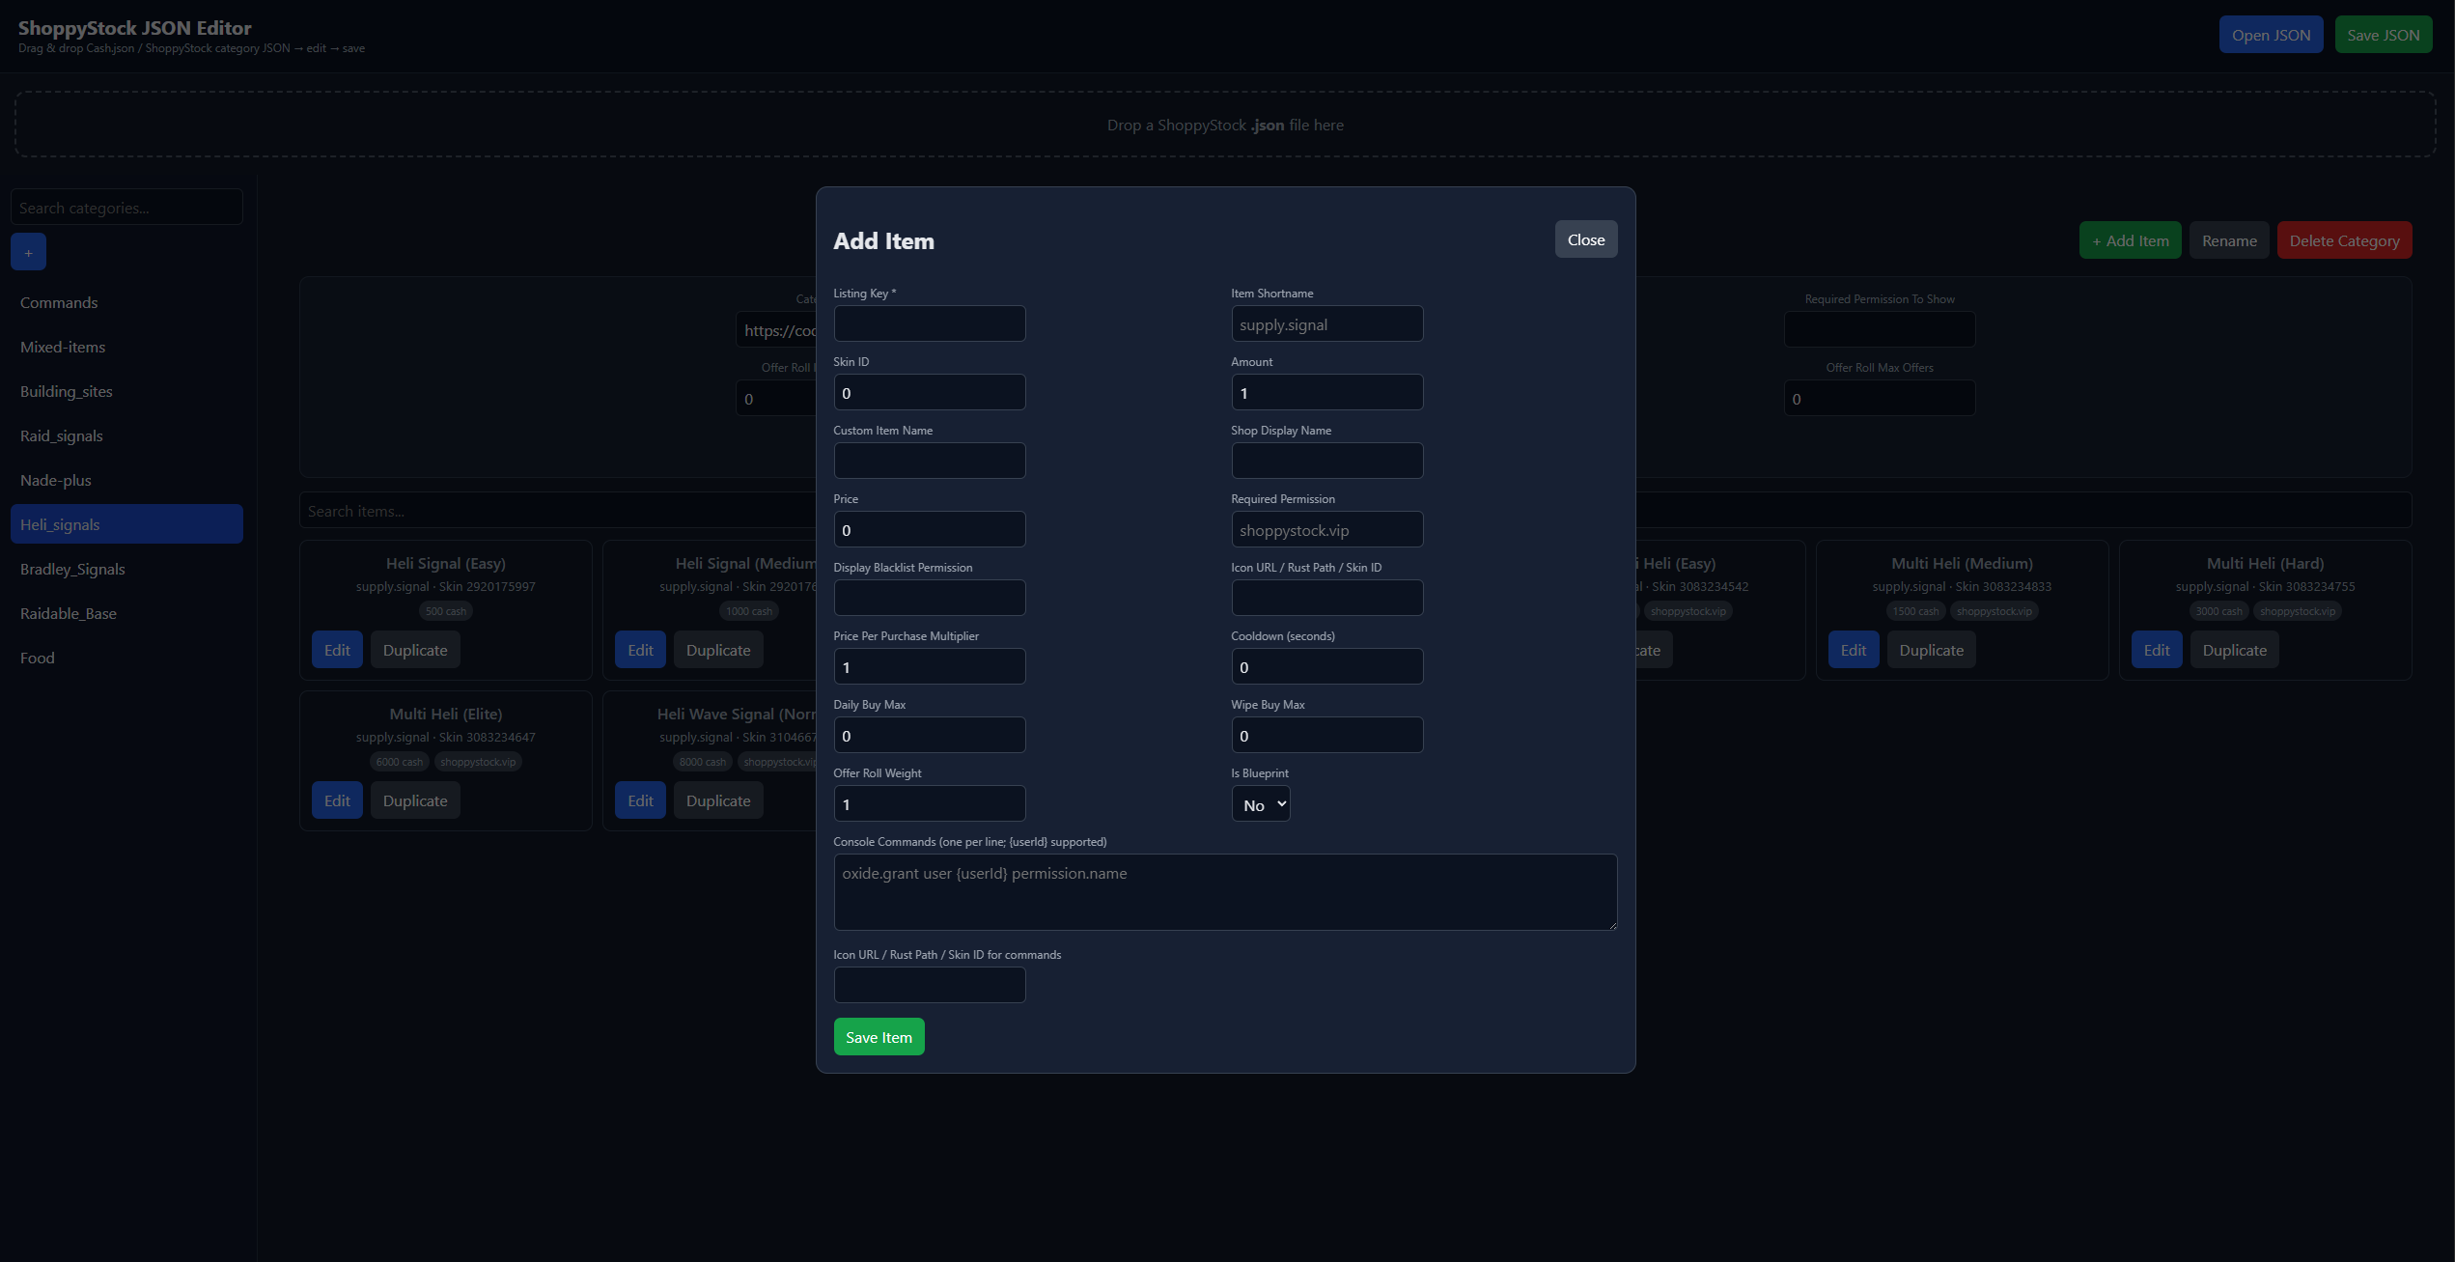Click the Icon URL / Rust Path / Skin ID field
This screenshot has width=2455, height=1262.
(x=1327, y=598)
